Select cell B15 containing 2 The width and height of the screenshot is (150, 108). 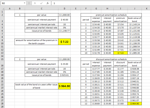coord(20,59)
